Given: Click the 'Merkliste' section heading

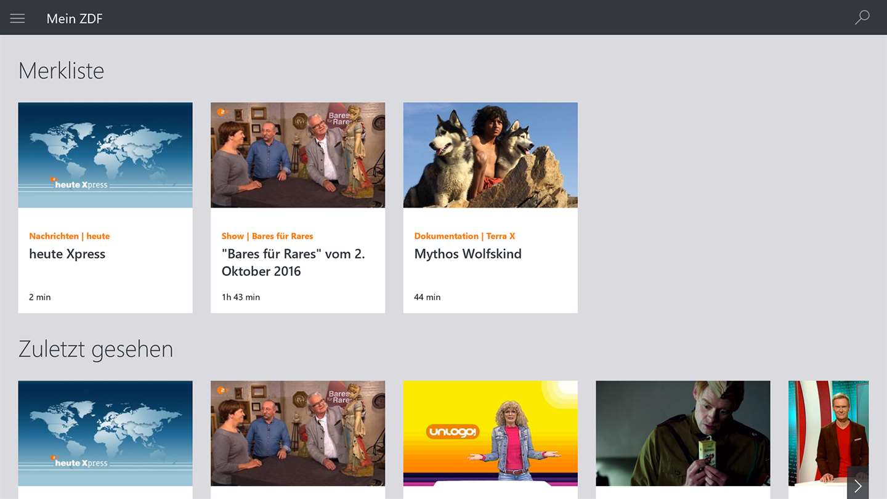Looking at the screenshot, I should tap(61, 71).
